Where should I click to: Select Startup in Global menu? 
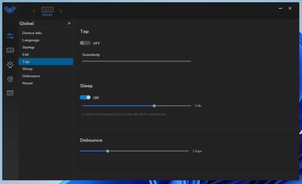[46, 47]
